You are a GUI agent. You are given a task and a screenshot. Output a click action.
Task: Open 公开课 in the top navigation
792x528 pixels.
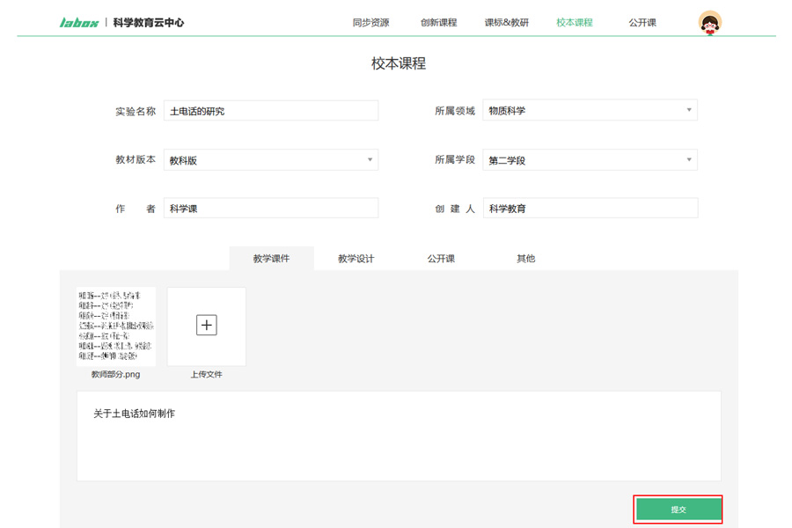[642, 23]
